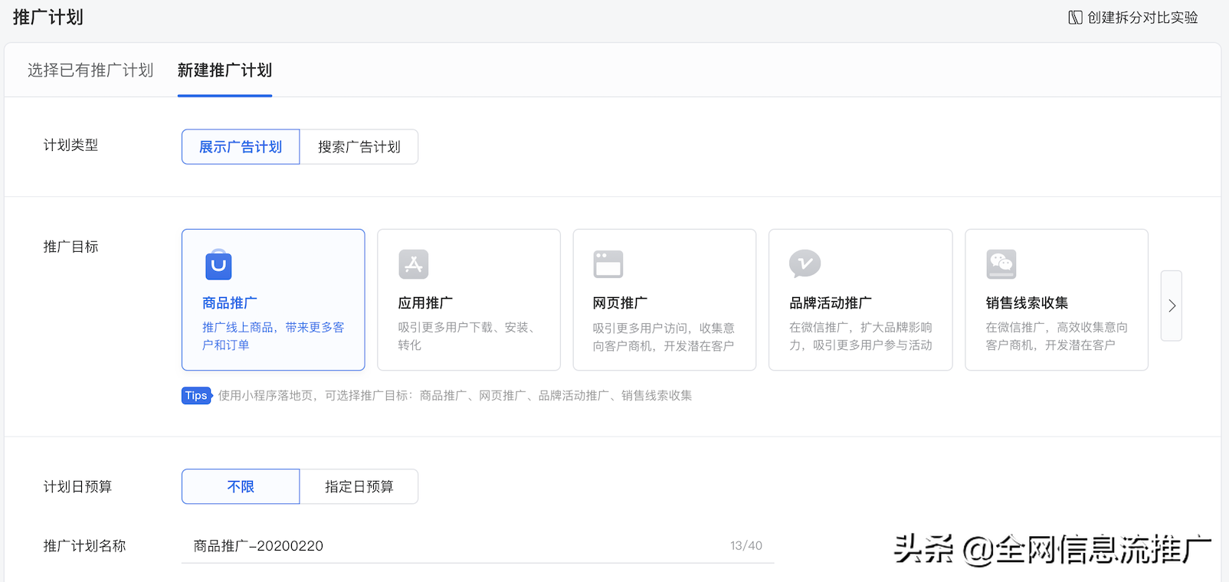Click the 推广计划 page heading

pos(48,18)
